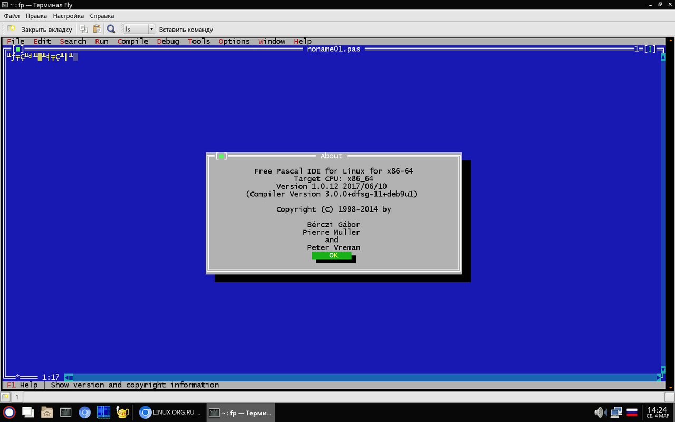Click show desktop windows icon in taskbar

pyautogui.click(x=28, y=413)
